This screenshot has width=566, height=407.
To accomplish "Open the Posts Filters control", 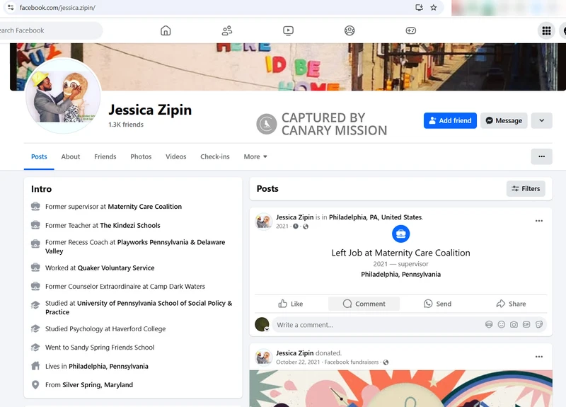I will pyautogui.click(x=526, y=188).
